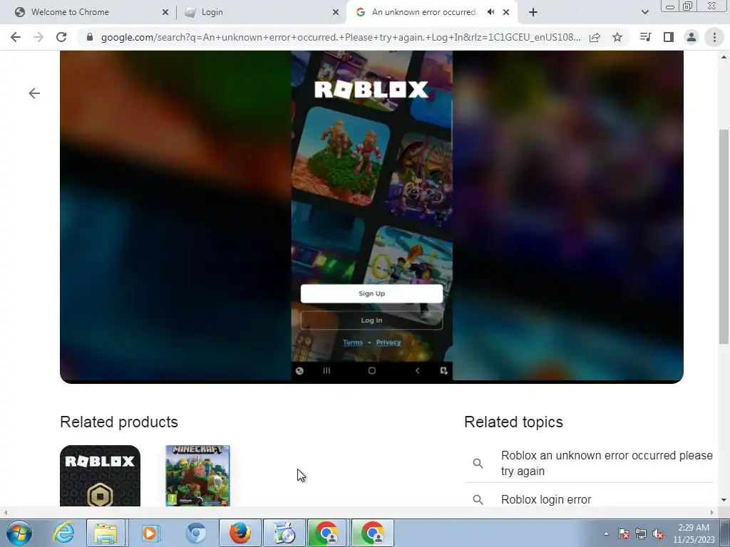The image size is (730, 547).
Task: Show hidden system tray icons
Action: click(x=606, y=533)
